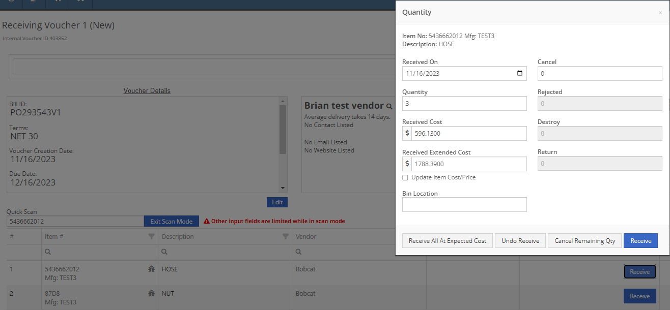Click the red warning icon by scan mode message

[207, 222]
